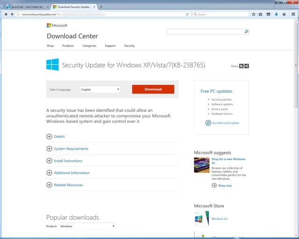Expand Install Instructions section
The image size is (299, 239).
[50, 161]
